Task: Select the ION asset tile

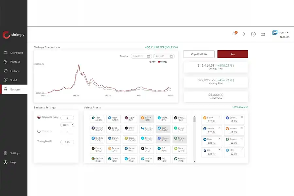Action: [163, 160]
